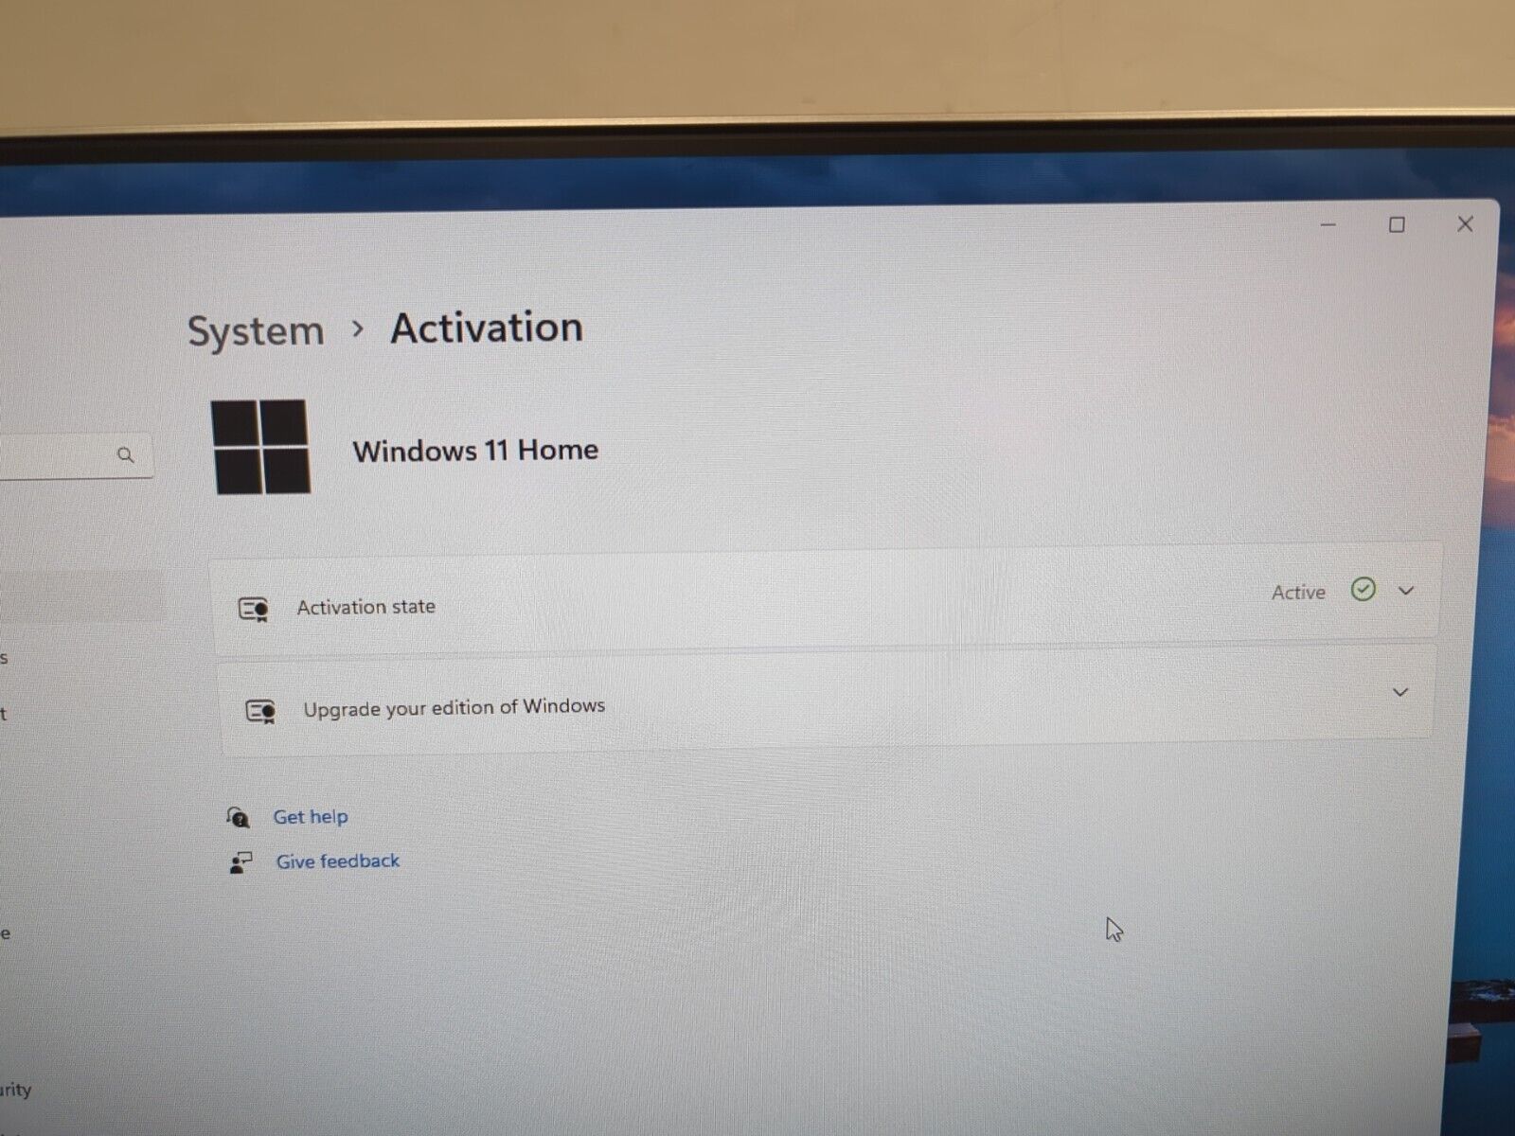Open the Get help link
Image resolution: width=1515 pixels, height=1136 pixels.
pyautogui.click(x=311, y=817)
